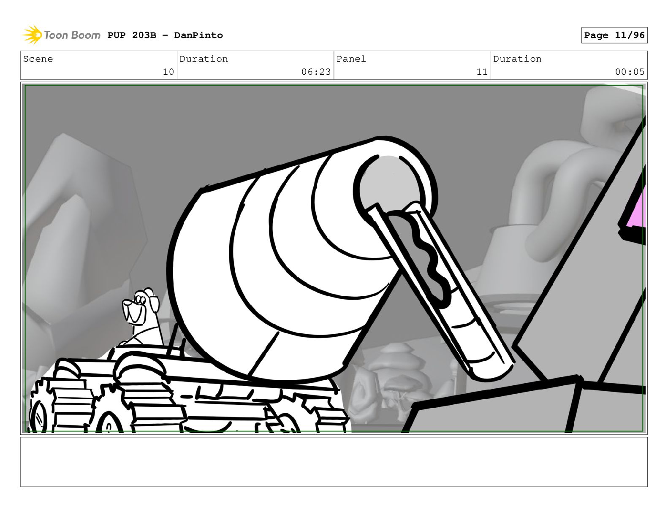Click the 'Scene' header label
Viewport: 668px width, 517px height.
click(38, 59)
